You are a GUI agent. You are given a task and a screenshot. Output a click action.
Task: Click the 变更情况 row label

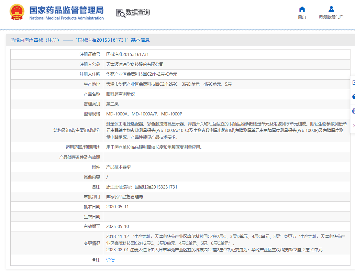[x=92, y=243]
